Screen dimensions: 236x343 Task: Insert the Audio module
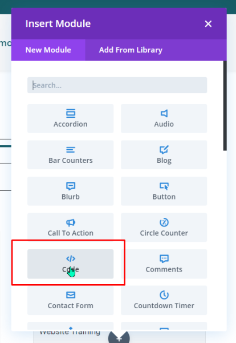coord(164,118)
